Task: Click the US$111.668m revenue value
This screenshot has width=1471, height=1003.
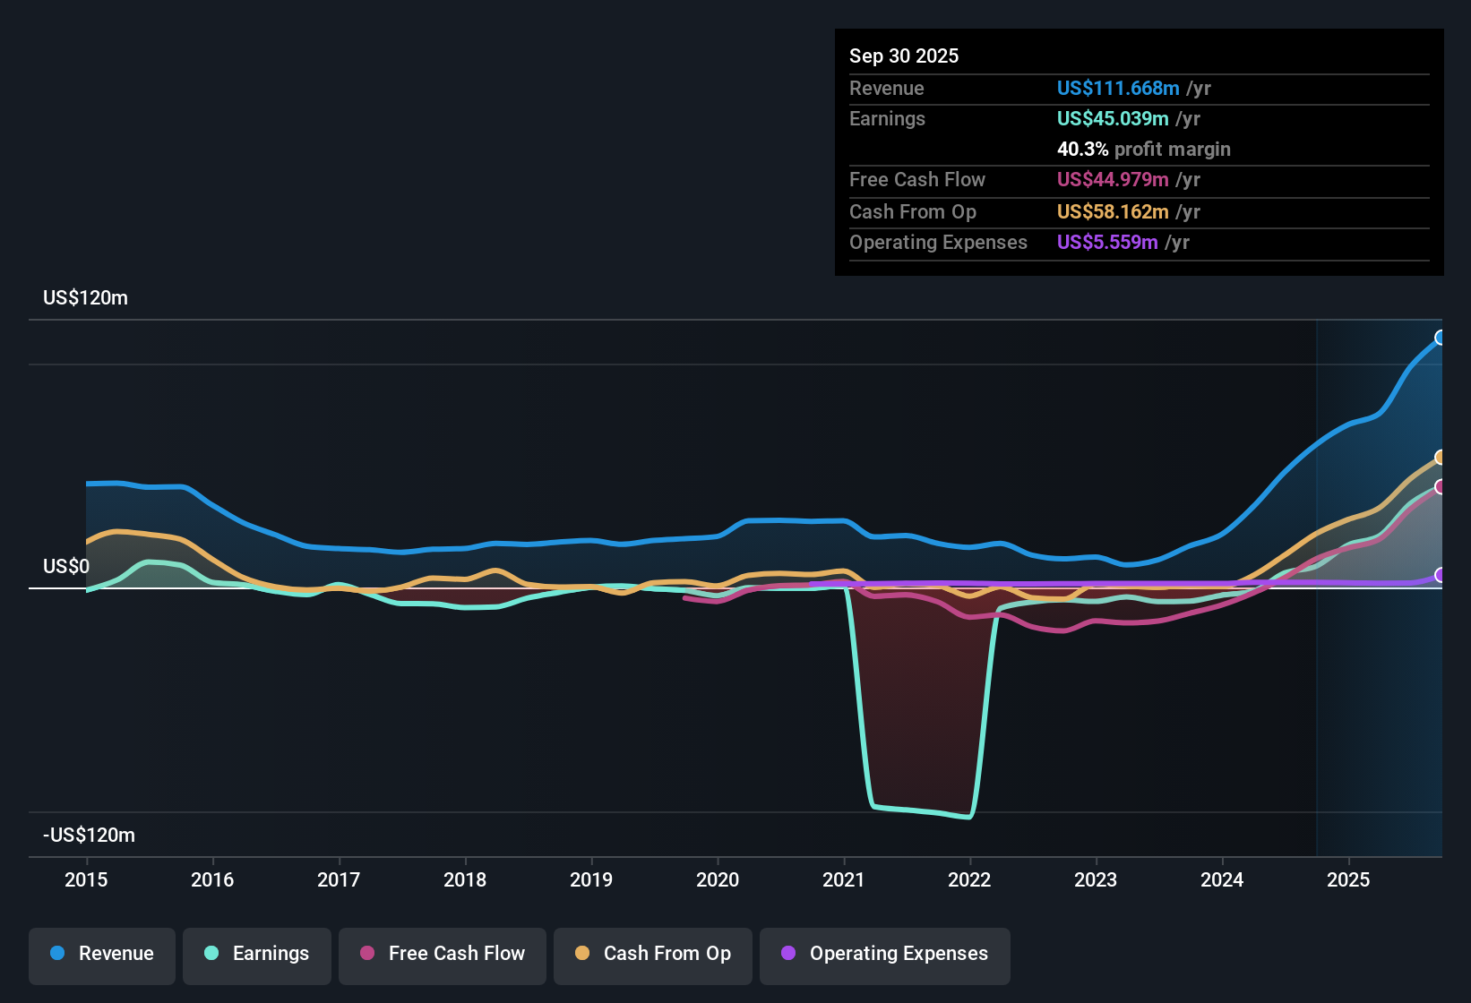Action: 1118,88
